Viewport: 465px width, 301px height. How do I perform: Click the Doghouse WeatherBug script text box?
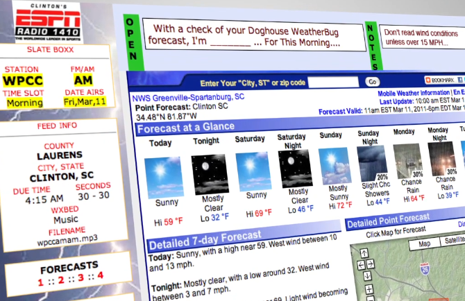pyautogui.click(x=254, y=35)
